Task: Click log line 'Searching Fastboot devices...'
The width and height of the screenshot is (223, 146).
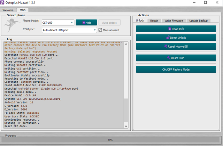Action: click(x=26, y=82)
